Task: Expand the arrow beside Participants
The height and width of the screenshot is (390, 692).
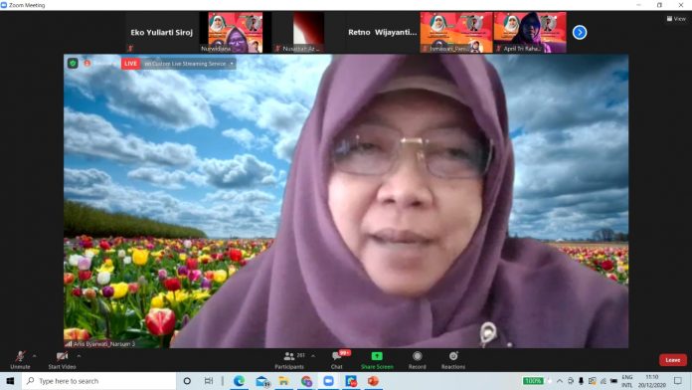Action: pyautogui.click(x=313, y=356)
